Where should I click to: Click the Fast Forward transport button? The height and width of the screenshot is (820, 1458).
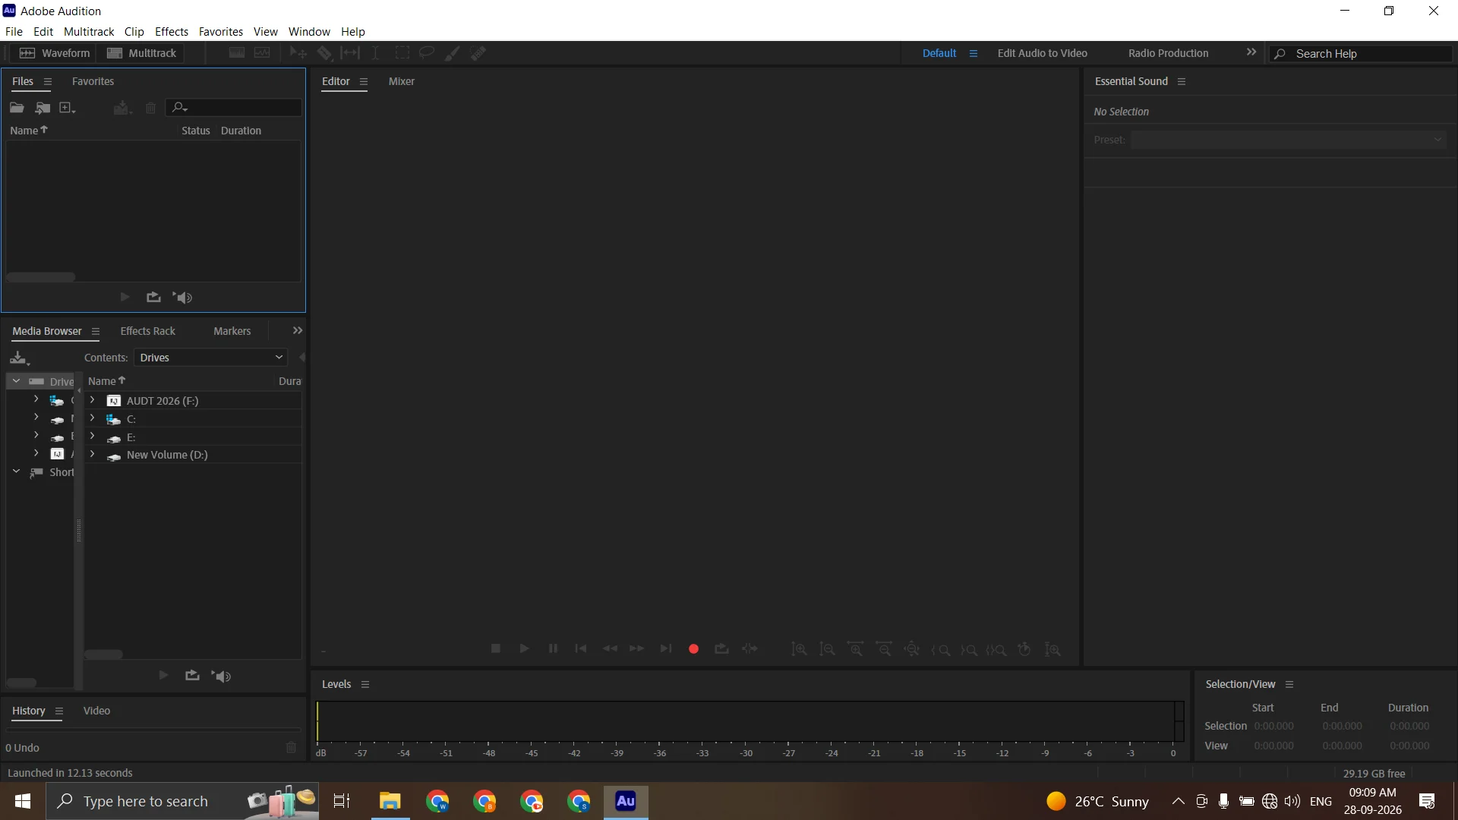(x=636, y=649)
